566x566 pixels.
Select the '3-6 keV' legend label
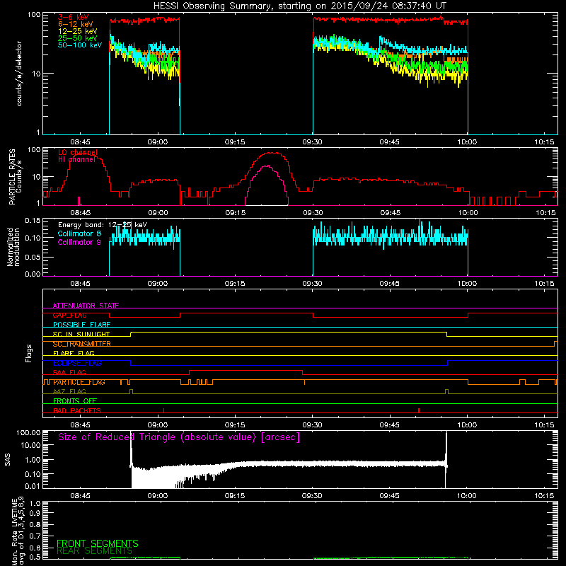(73, 17)
